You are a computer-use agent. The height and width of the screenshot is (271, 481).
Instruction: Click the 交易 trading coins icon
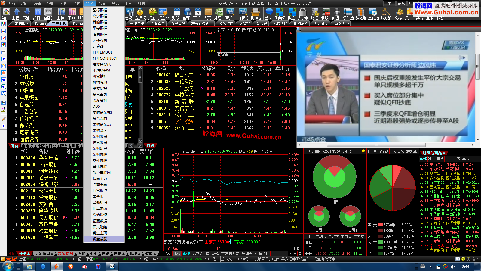[399, 14]
